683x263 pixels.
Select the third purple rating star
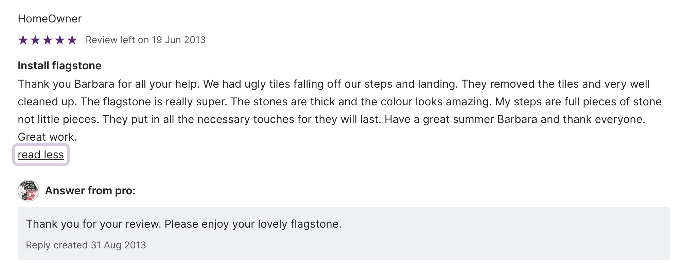pos(48,40)
